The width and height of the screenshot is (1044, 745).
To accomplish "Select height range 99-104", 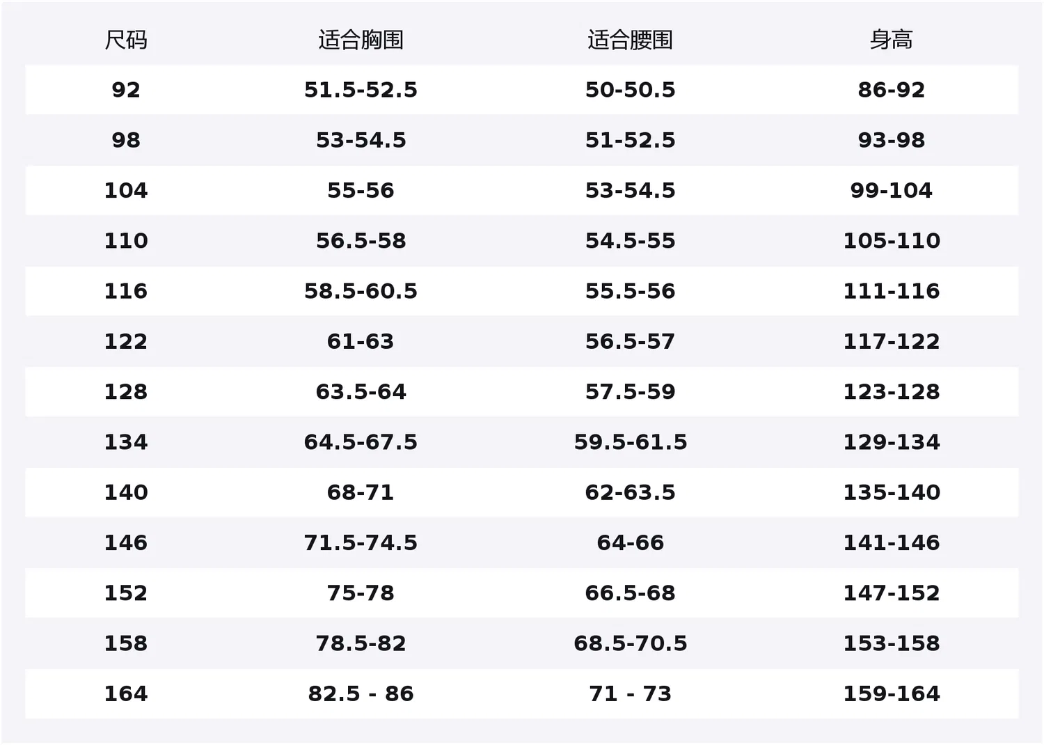I will (891, 190).
